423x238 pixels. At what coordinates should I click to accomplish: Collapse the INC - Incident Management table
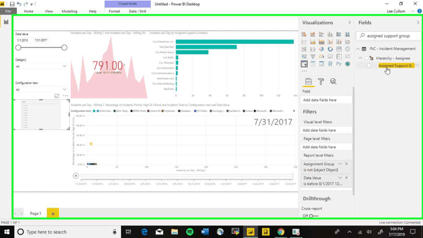coord(358,49)
